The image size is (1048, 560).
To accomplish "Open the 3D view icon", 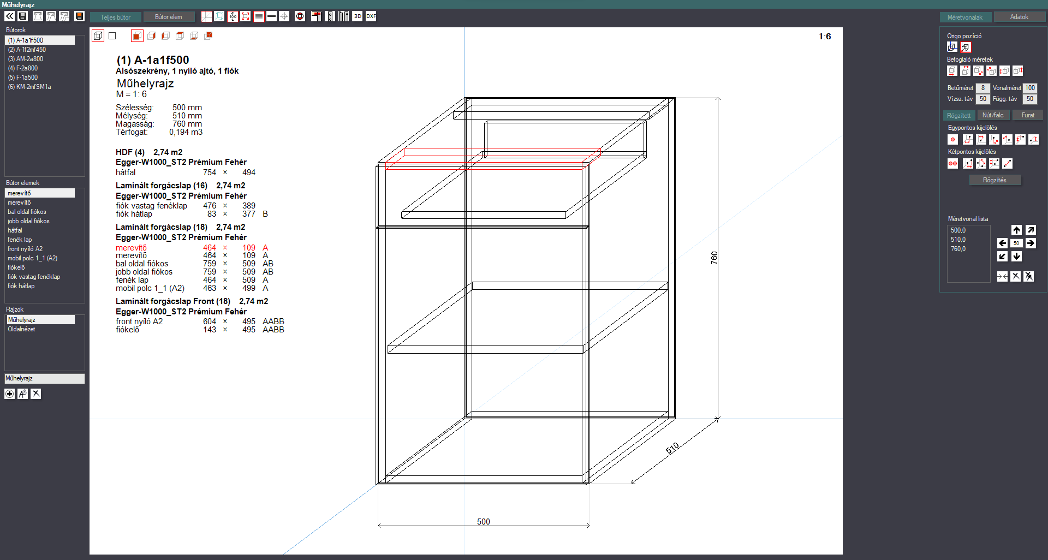I will (x=358, y=16).
